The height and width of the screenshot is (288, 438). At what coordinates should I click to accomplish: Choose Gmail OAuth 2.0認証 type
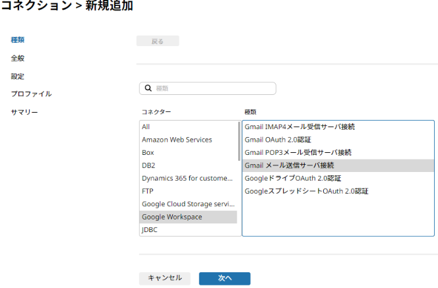click(338, 140)
